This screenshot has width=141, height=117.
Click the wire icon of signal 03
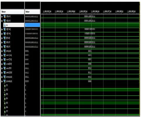point(5,94)
